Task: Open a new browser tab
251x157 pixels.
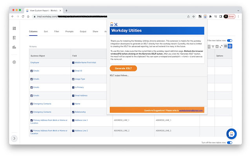Action: (66, 11)
